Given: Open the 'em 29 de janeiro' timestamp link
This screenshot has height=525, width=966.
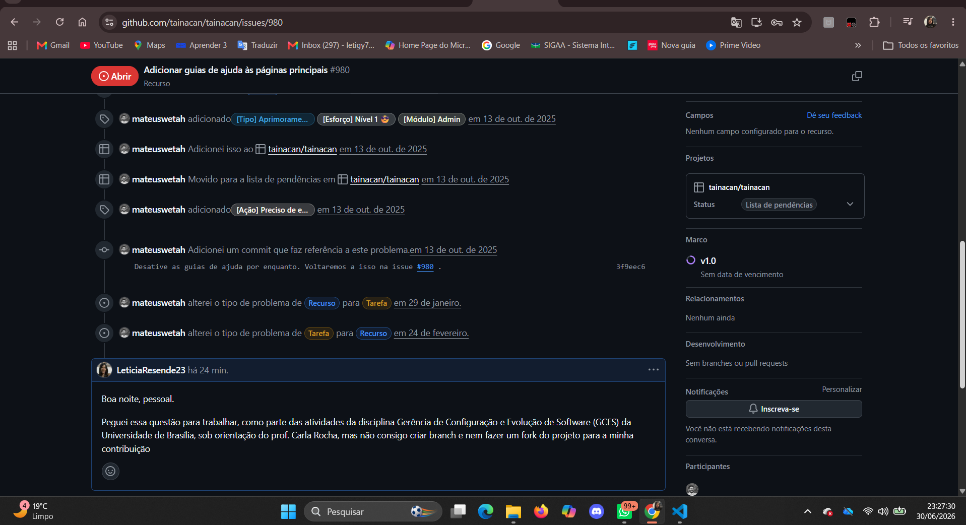Looking at the screenshot, I should [427, 303].
